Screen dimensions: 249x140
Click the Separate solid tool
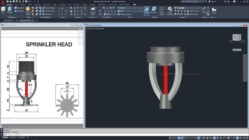47,14
